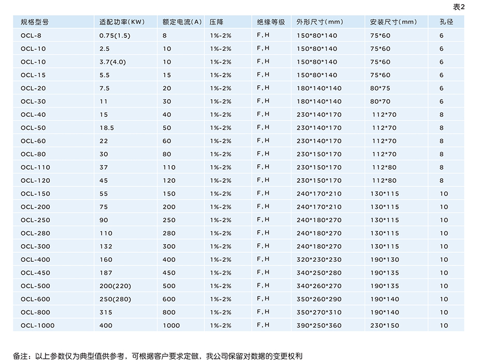
Task: Click the 80*75 mounting size cell
Action: (x=381, y=88)
